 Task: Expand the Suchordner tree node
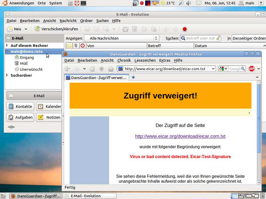click(7, 75)
